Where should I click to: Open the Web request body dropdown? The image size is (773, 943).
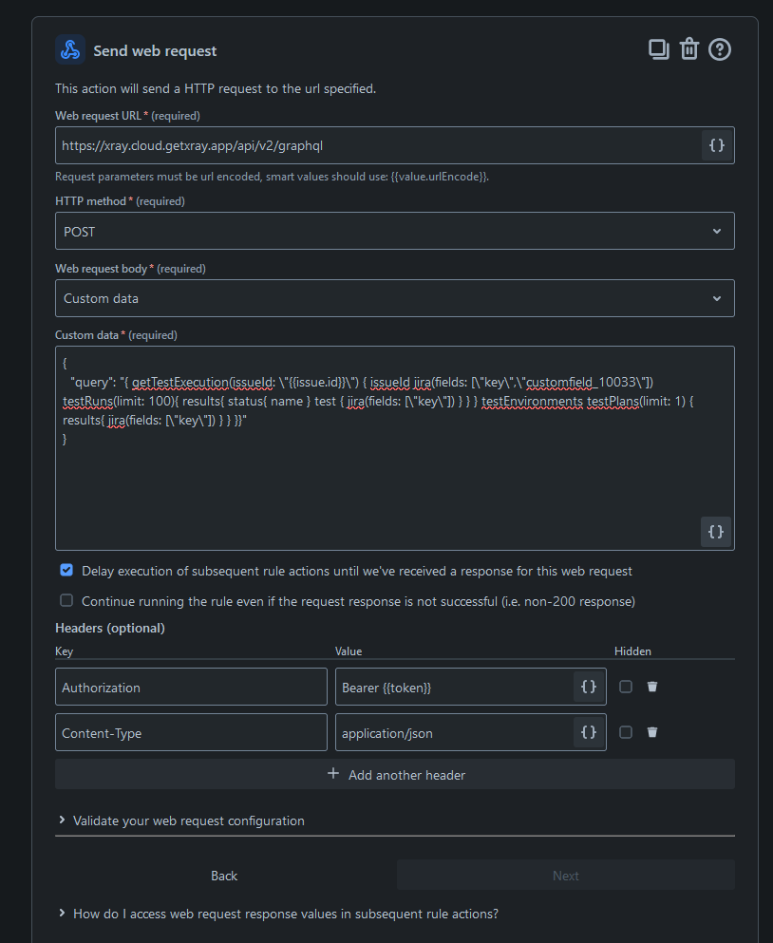tap(395, 298)
